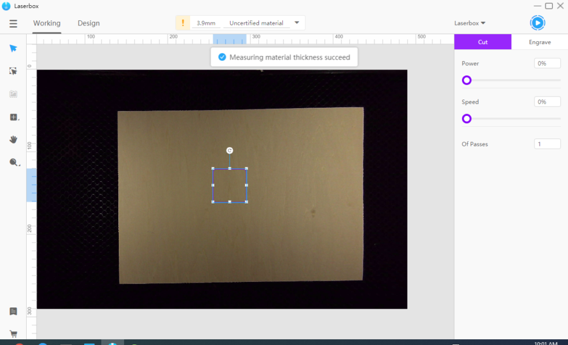The height and width of the screenshot is (345, 568).
Task: Click the Power slider handle
Action: (467, 80)
